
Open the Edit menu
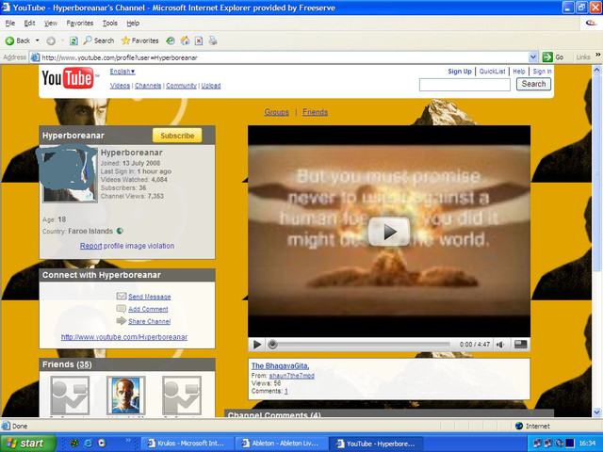(29, 23)
